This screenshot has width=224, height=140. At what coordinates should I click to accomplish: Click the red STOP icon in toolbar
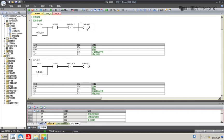[32, 10]
